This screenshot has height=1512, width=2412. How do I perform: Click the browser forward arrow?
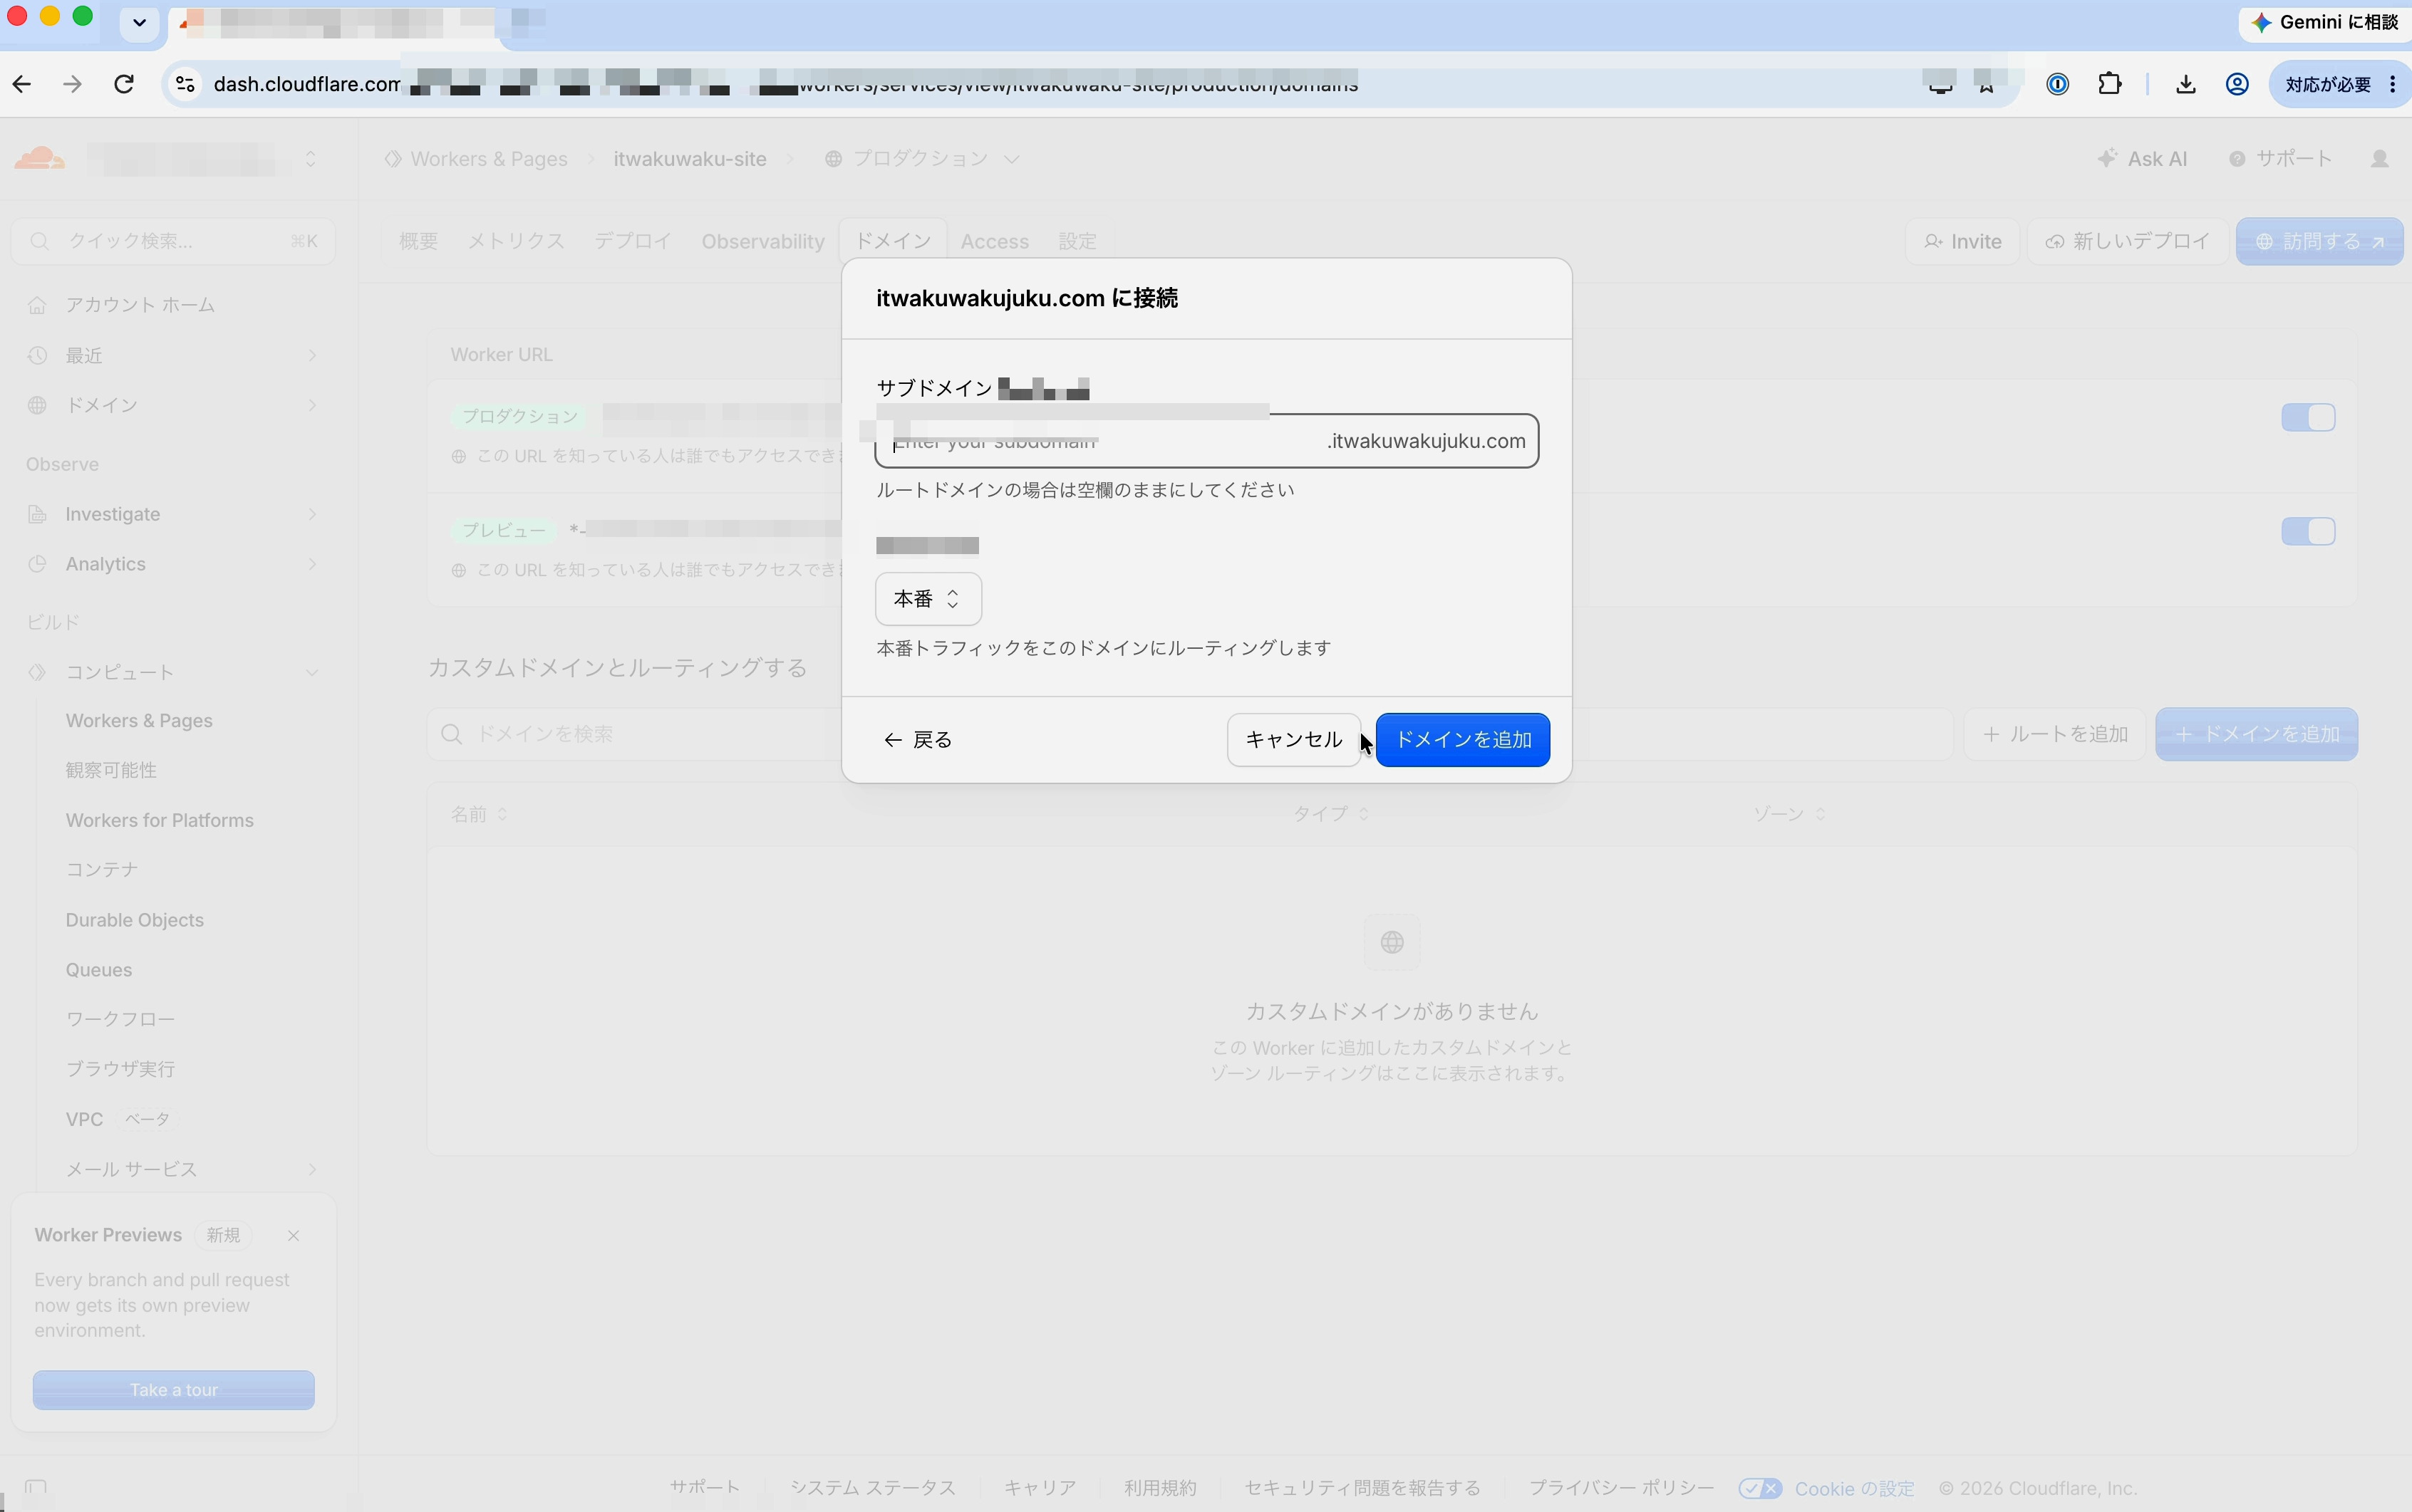coord(72,84)
